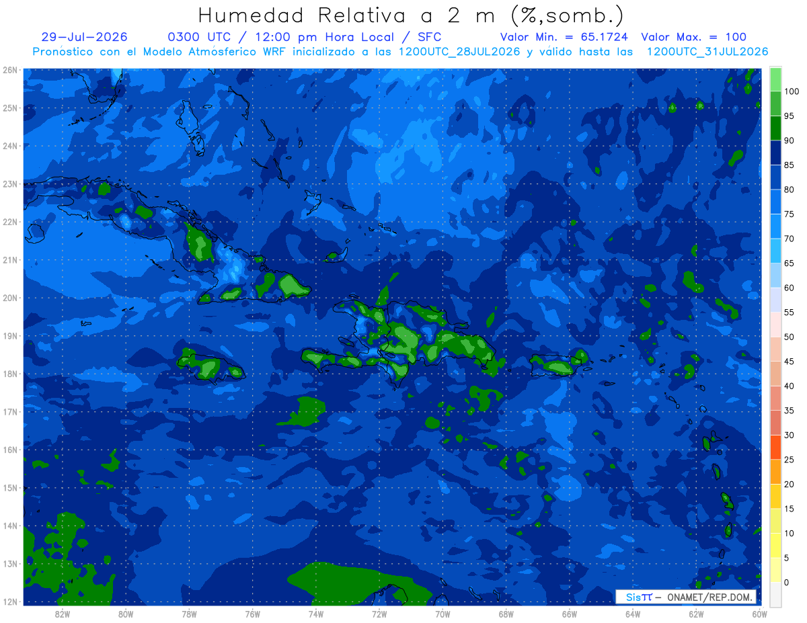The height and width of the screenshot is (623, 807).
Task: Click the valid-until time '1200UTC_31JUL2026'
Action: (707, 52)
